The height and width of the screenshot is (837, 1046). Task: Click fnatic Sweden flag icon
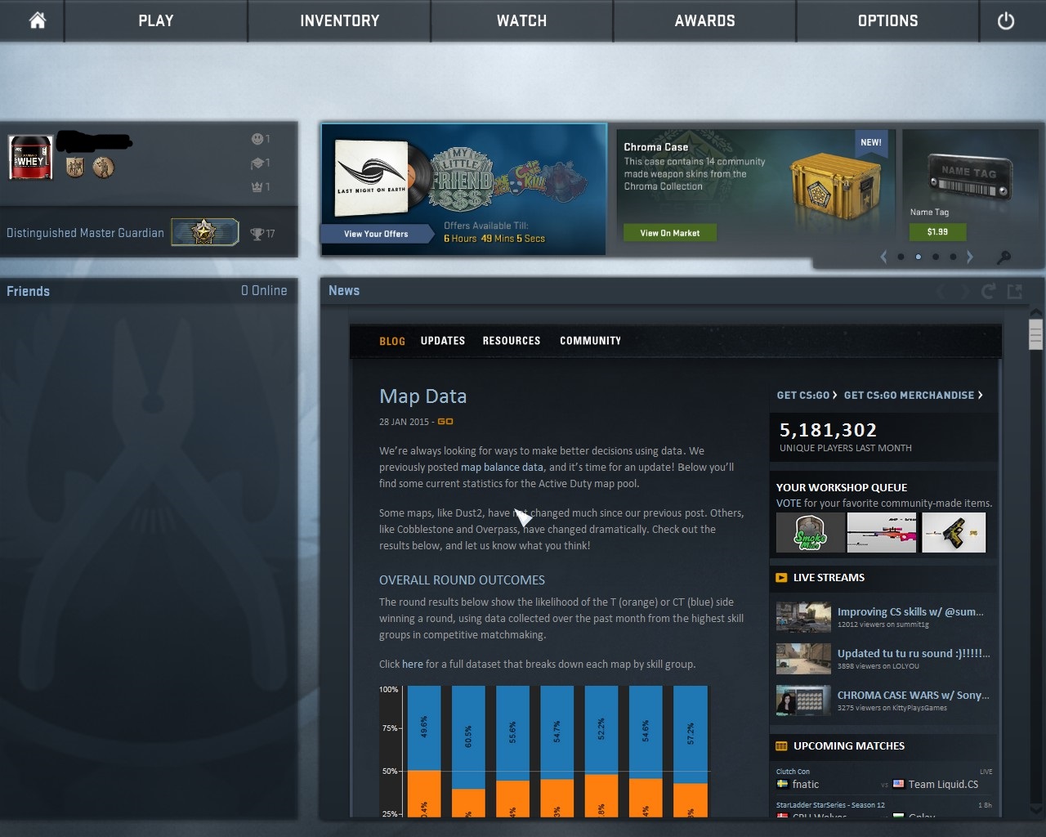tap(782, 784)
